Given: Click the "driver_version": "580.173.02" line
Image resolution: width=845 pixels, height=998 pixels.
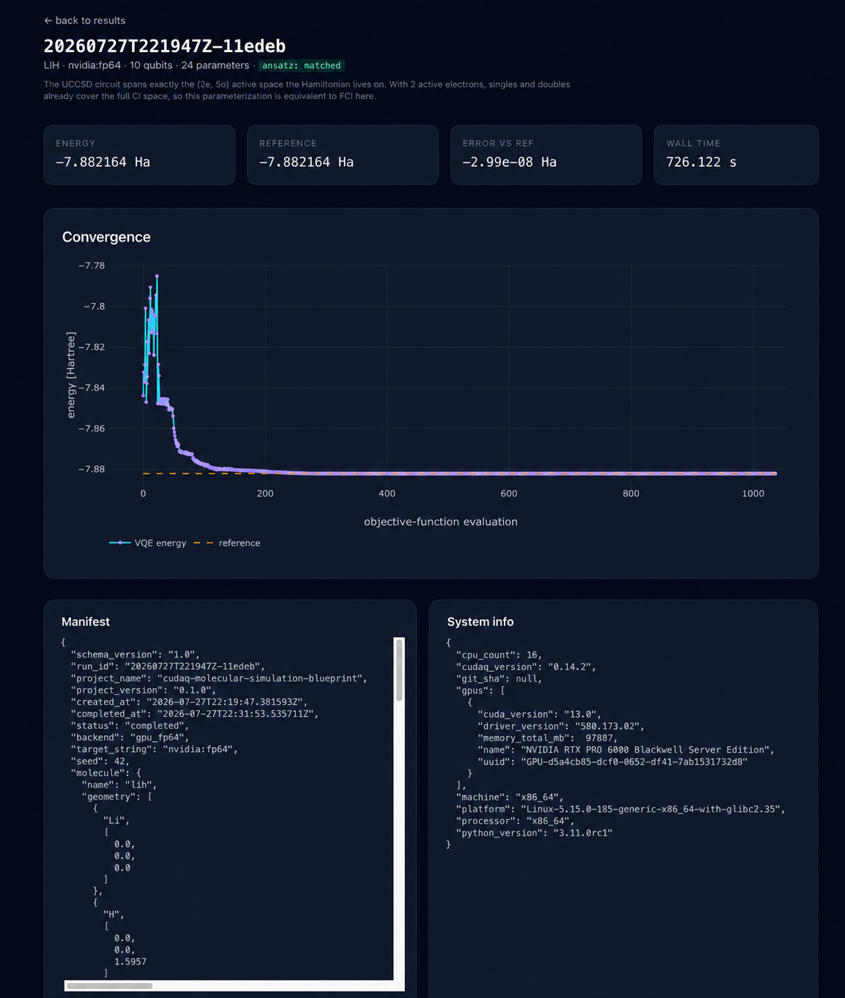Looking at the screenshot, I should (x=561, y=726).
